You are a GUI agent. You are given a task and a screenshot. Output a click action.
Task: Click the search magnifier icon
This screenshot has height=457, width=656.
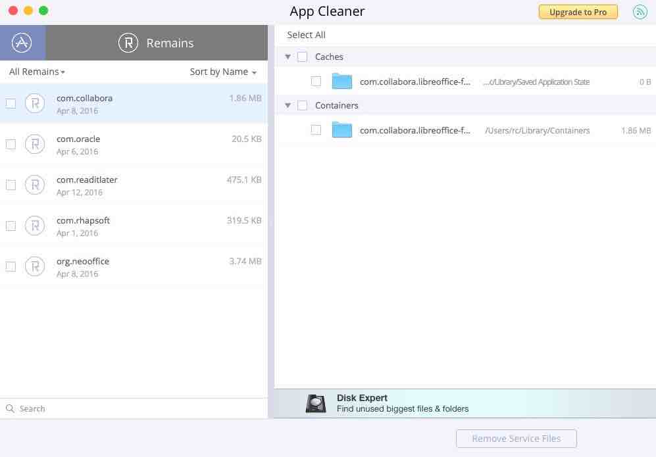pyautogui.click(x=10, y=408)
